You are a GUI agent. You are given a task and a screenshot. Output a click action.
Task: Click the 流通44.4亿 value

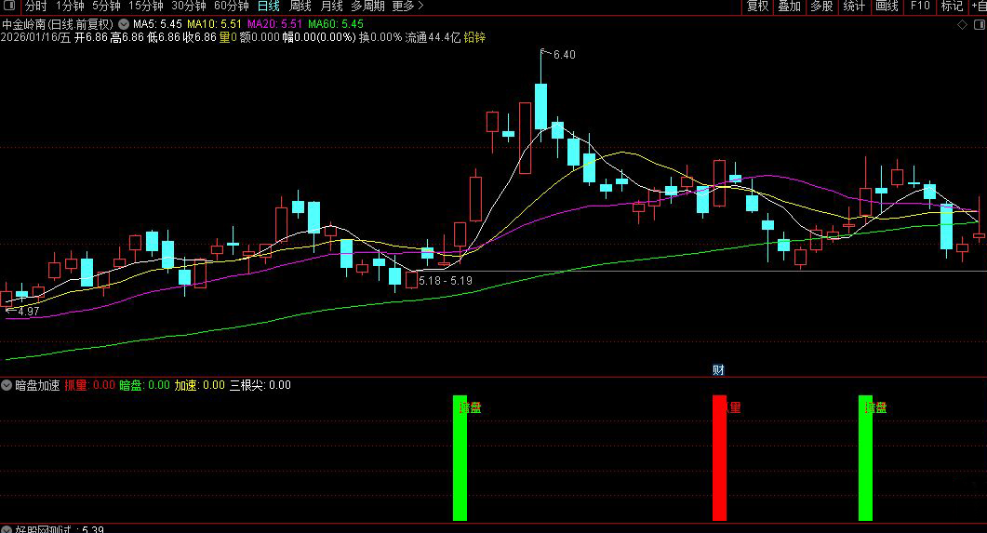point(433,38)
